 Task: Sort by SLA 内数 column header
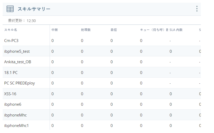176,30
